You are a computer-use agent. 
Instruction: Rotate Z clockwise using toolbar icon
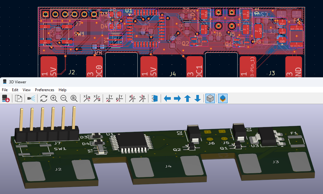(x=132, y=98)
